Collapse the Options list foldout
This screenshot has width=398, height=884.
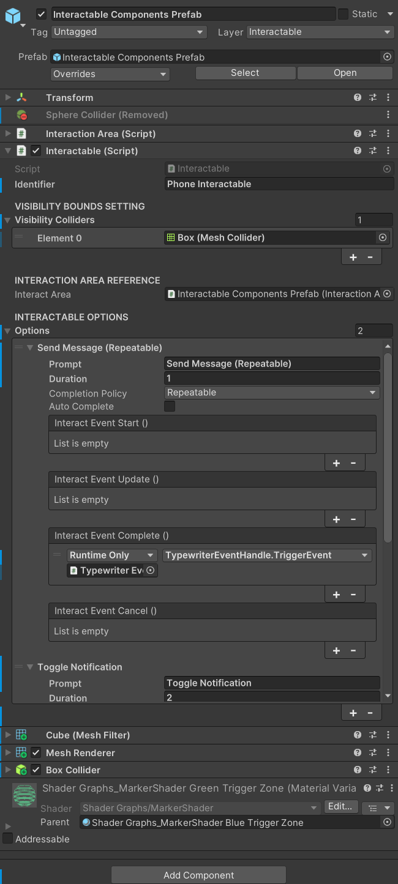point(7,331)
